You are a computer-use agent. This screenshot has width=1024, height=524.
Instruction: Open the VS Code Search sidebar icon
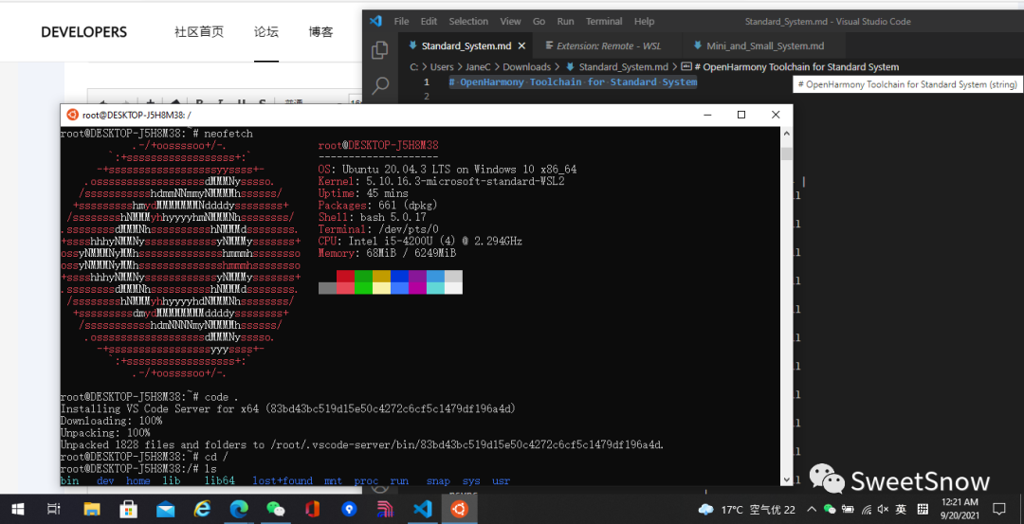coord(379,85)
